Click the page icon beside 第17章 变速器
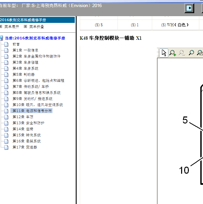The image size is (203, 204). (6, 147)
